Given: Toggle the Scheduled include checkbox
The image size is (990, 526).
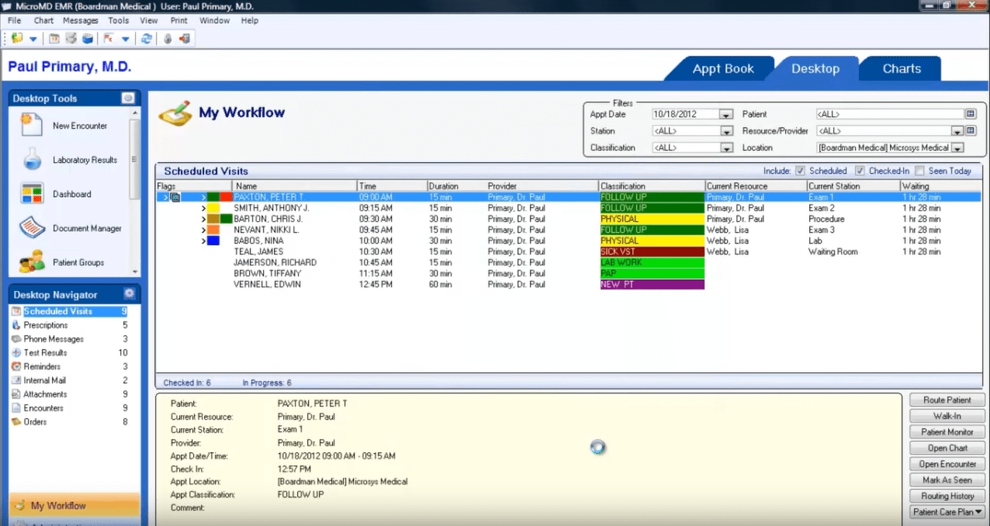Looking at the screenshot, I should [800, 171].
